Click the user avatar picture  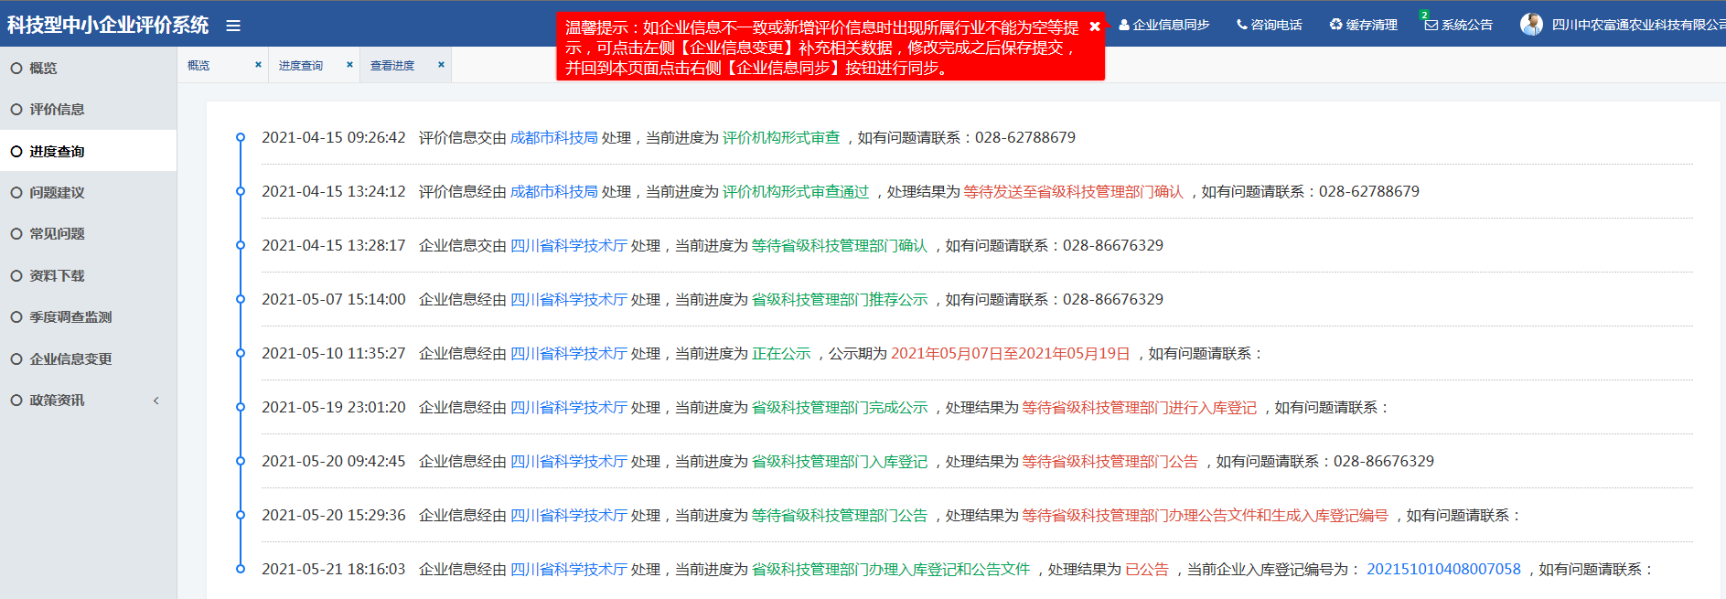(x=1531, y=25)
